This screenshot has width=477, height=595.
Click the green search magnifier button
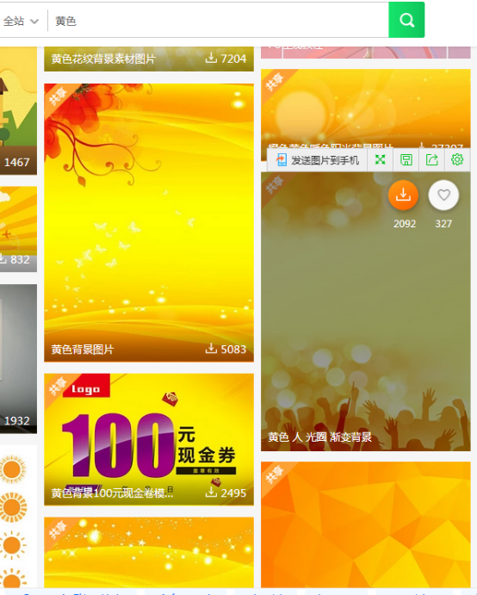(x=406, y=20)
